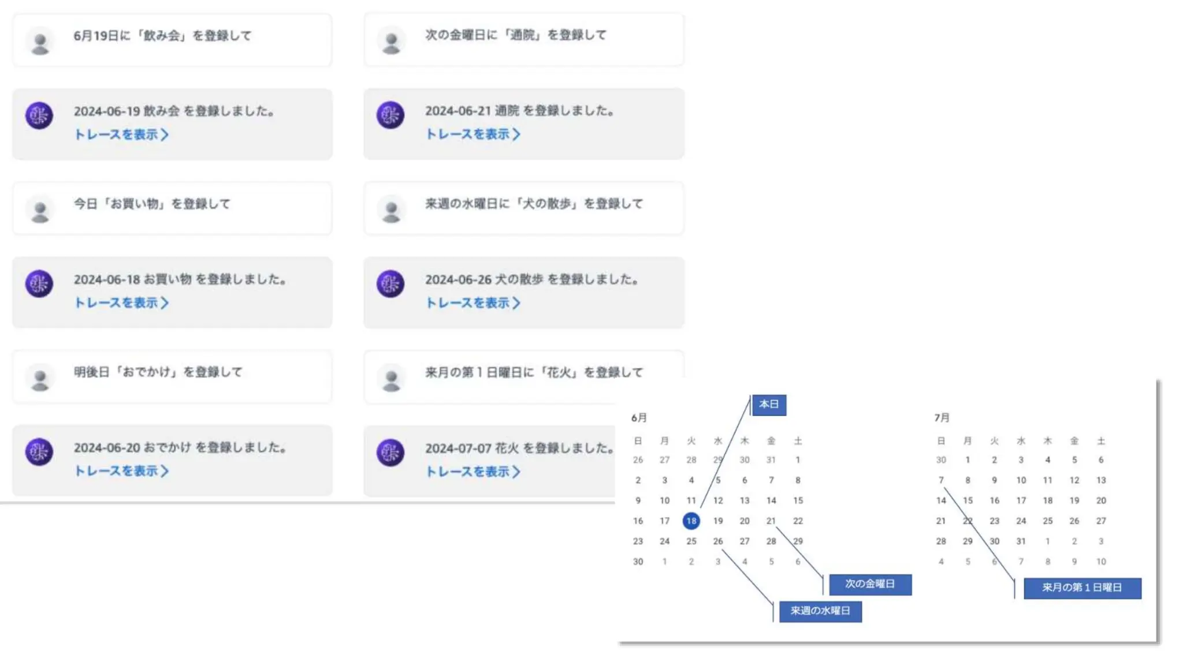Click the 次の金曜日 callout label

tap(870, 584)
